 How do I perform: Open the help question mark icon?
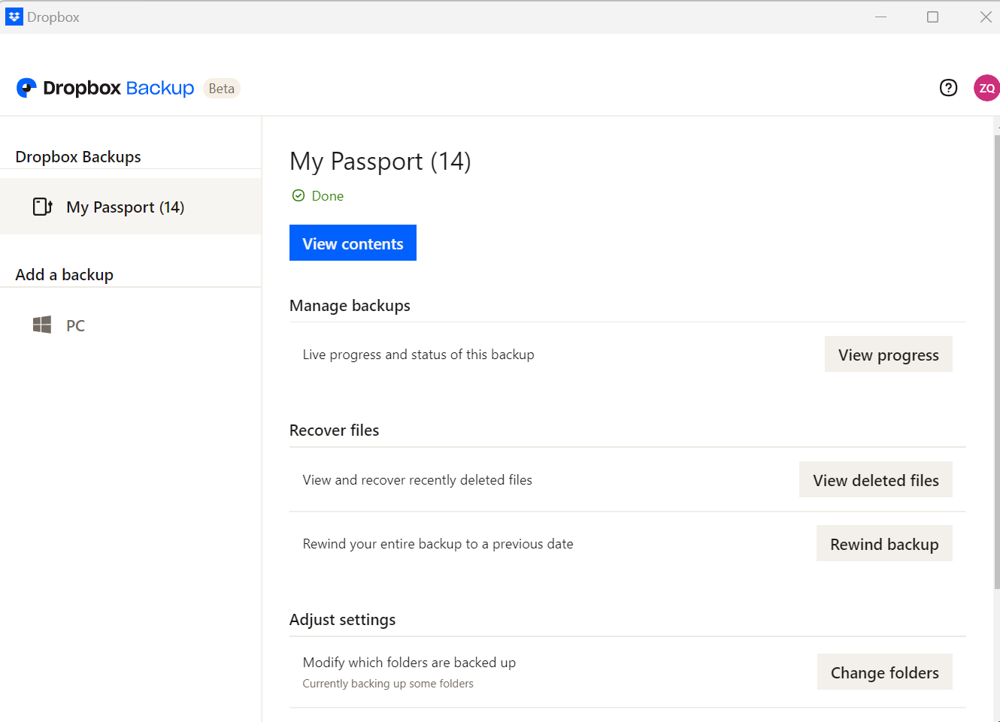pos(948,88)
